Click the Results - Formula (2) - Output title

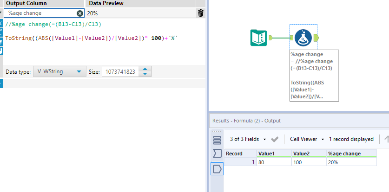tap(247, 121)
